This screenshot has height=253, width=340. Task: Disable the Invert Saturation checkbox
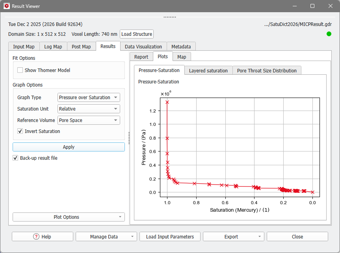(20, 131)
